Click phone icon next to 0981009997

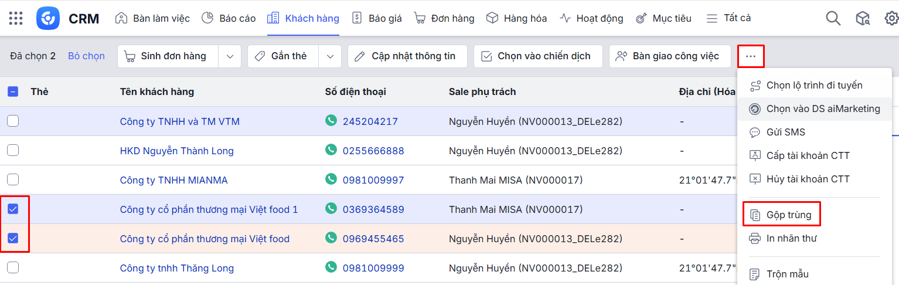[x=331, y=179]
